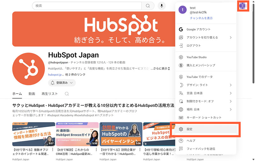Click 他 2 件のリンク text
The width and height of the screenshot is (255, 161).
pyautogui.click(x=75, y=75)
